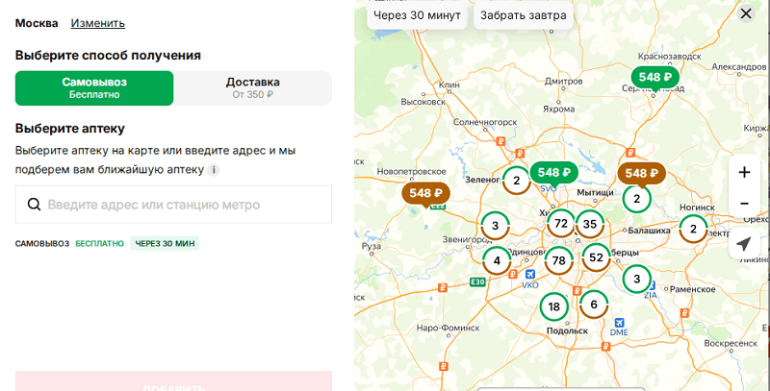Change the city via 'Изменить' link
Viewport: 770px width, 391px height.
point(98,23)
